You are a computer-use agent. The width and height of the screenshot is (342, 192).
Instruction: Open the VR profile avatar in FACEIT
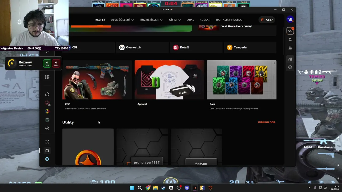[x=290, y=19]
